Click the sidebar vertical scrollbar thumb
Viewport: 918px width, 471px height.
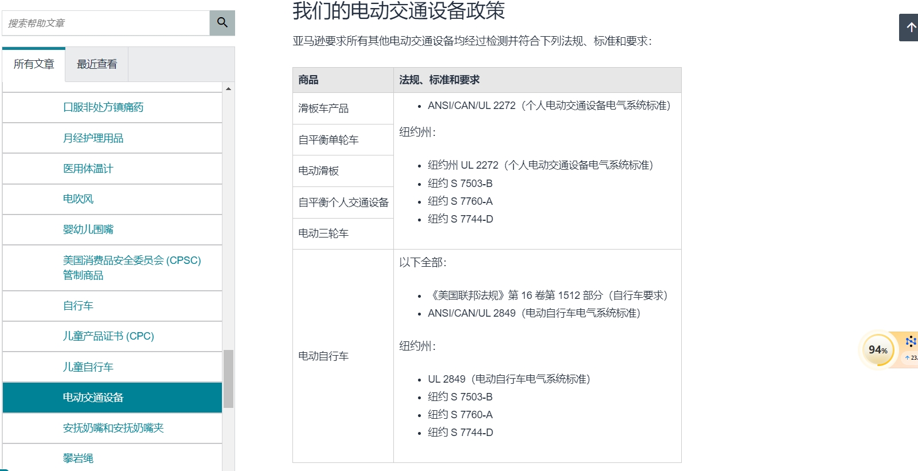pos(228,379)
